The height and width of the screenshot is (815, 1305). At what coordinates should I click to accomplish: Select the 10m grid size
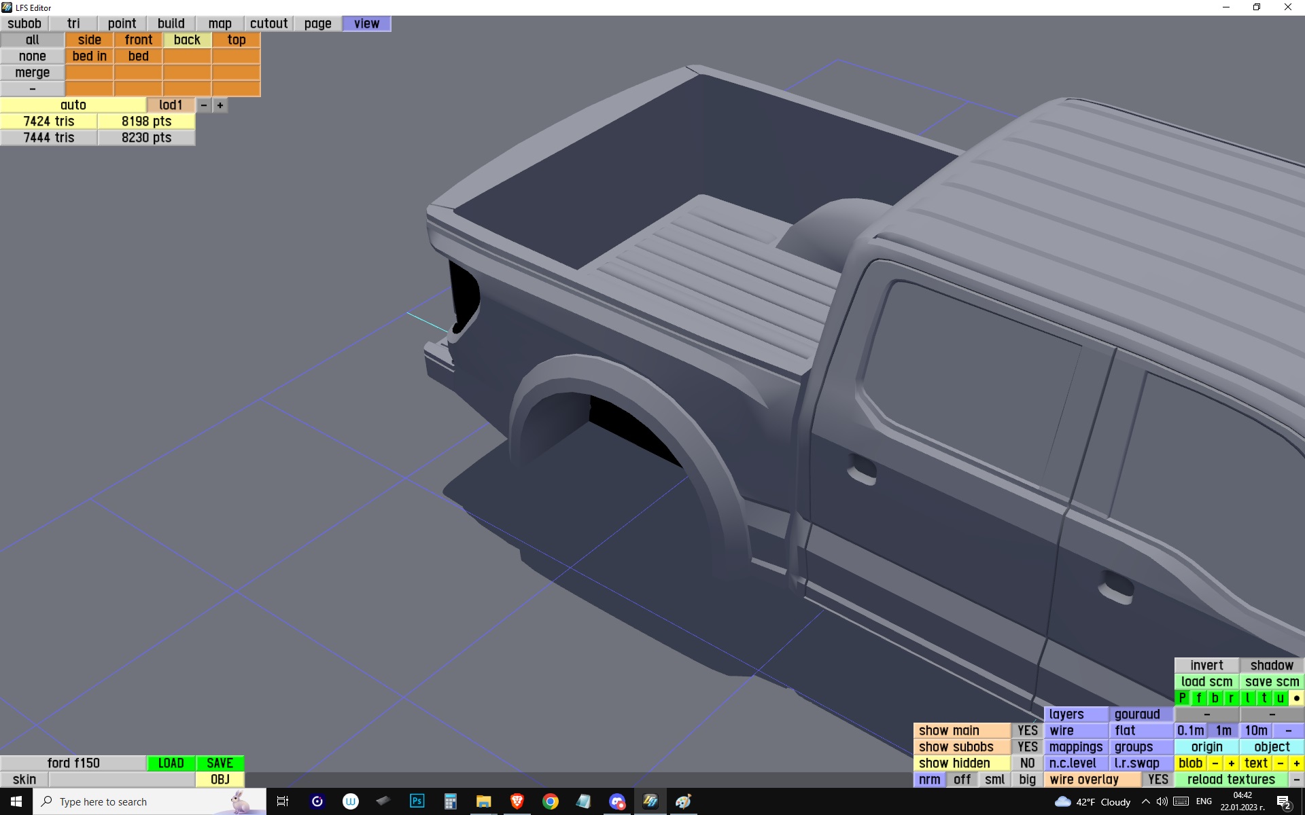pos(1255,730)
